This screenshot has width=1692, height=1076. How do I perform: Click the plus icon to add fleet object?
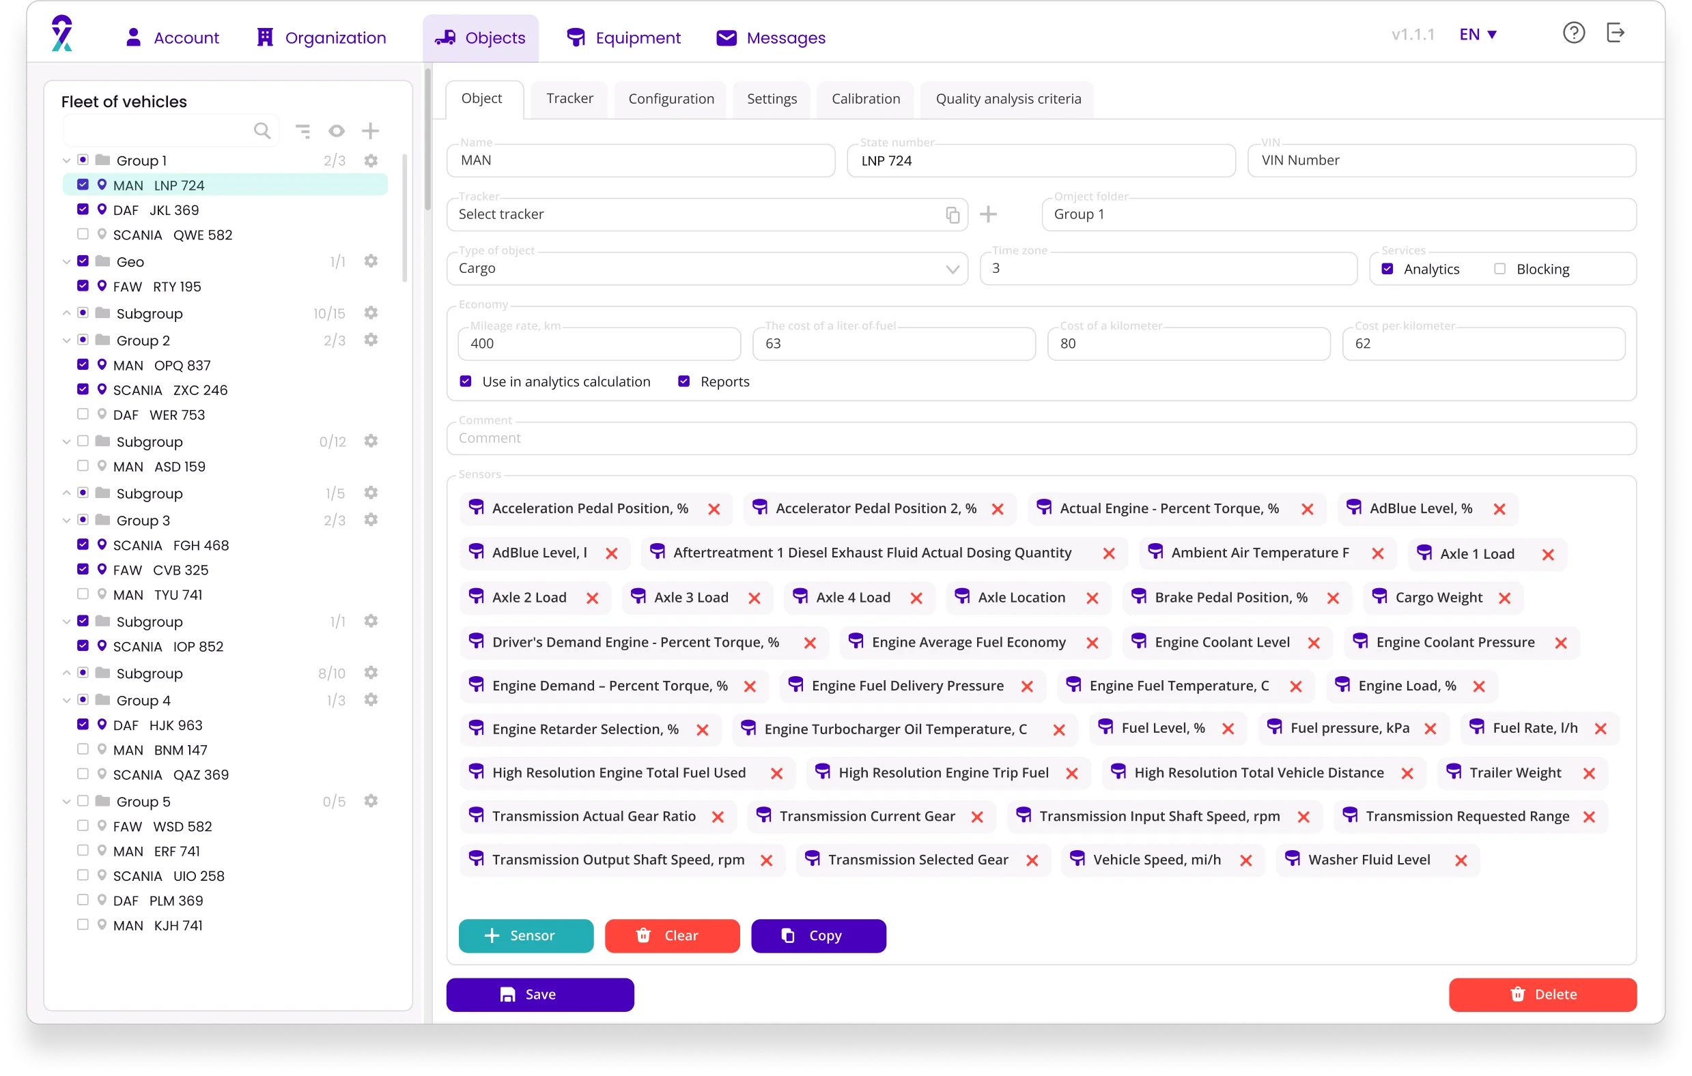pyautogui.click(x=370, y=130)
